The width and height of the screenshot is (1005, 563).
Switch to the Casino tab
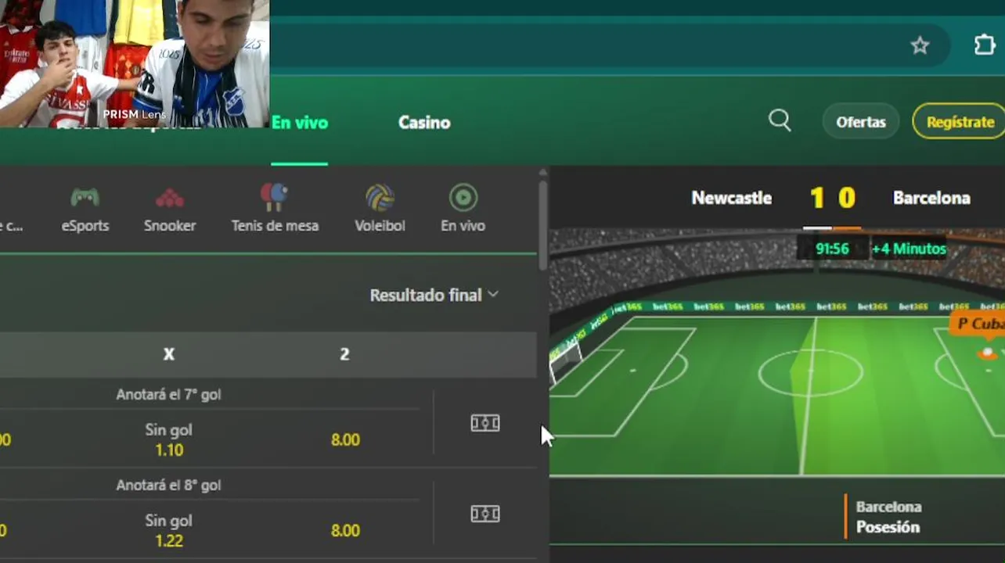pyautogui.click(x=424, y=123)
